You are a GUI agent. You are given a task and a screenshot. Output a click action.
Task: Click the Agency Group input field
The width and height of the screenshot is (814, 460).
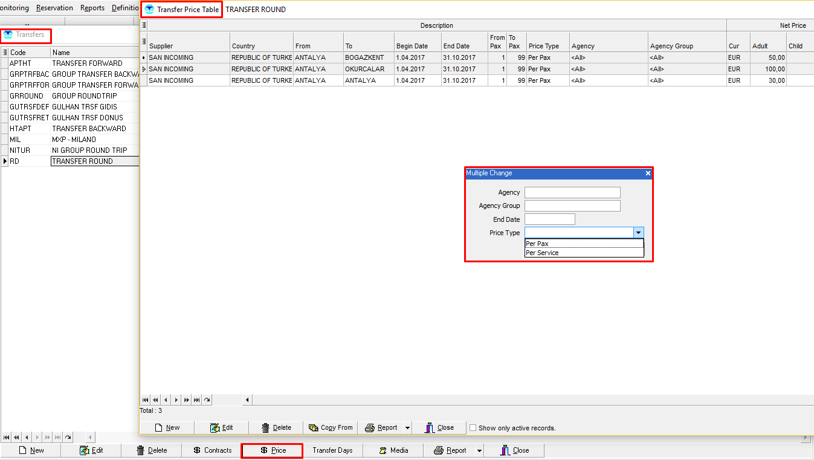(x=572, y=206)
